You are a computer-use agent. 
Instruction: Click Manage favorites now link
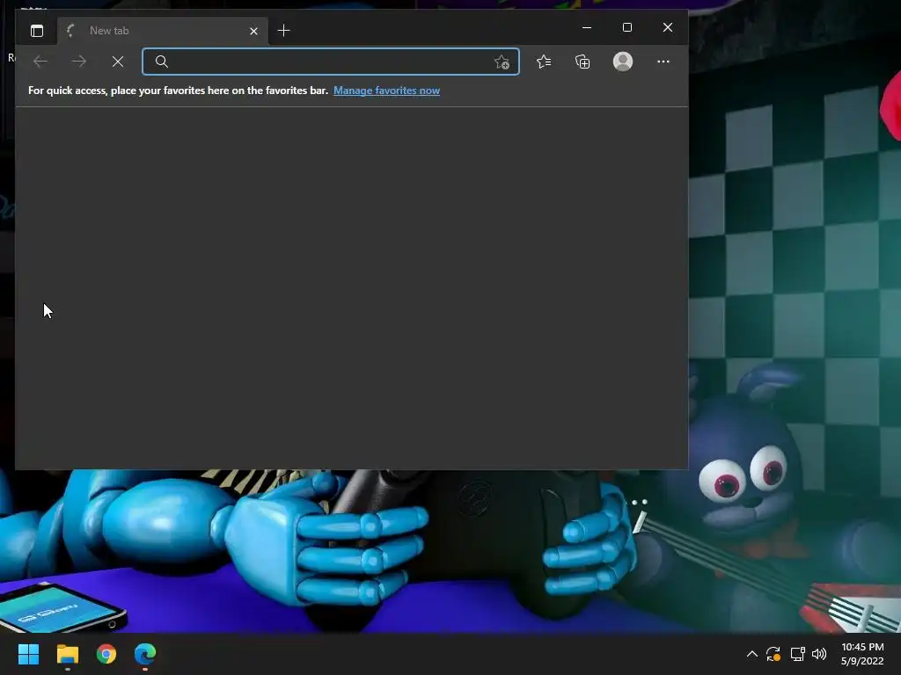(x=387, y=91)
